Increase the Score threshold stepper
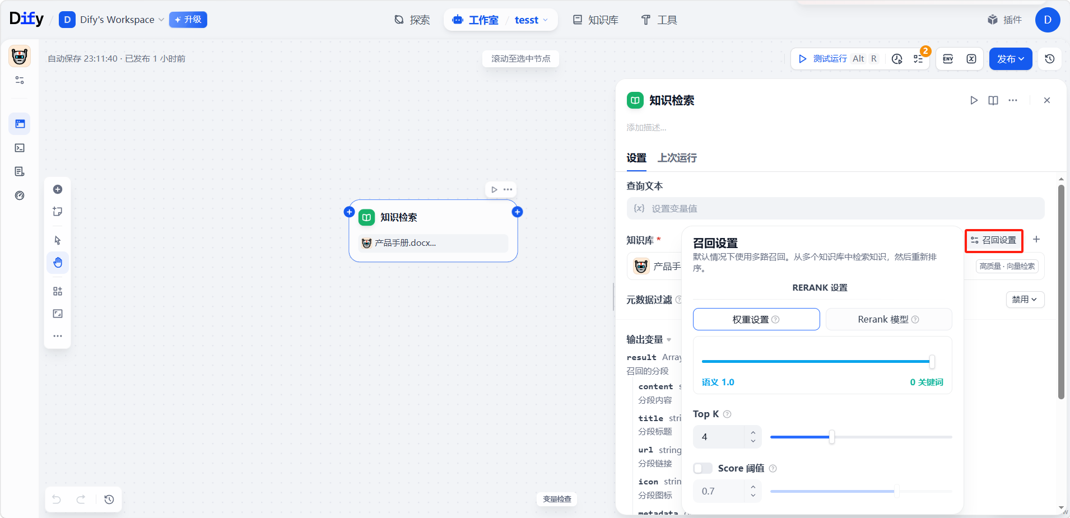This screenshot has height=518, width=1070. pos(753,487)
